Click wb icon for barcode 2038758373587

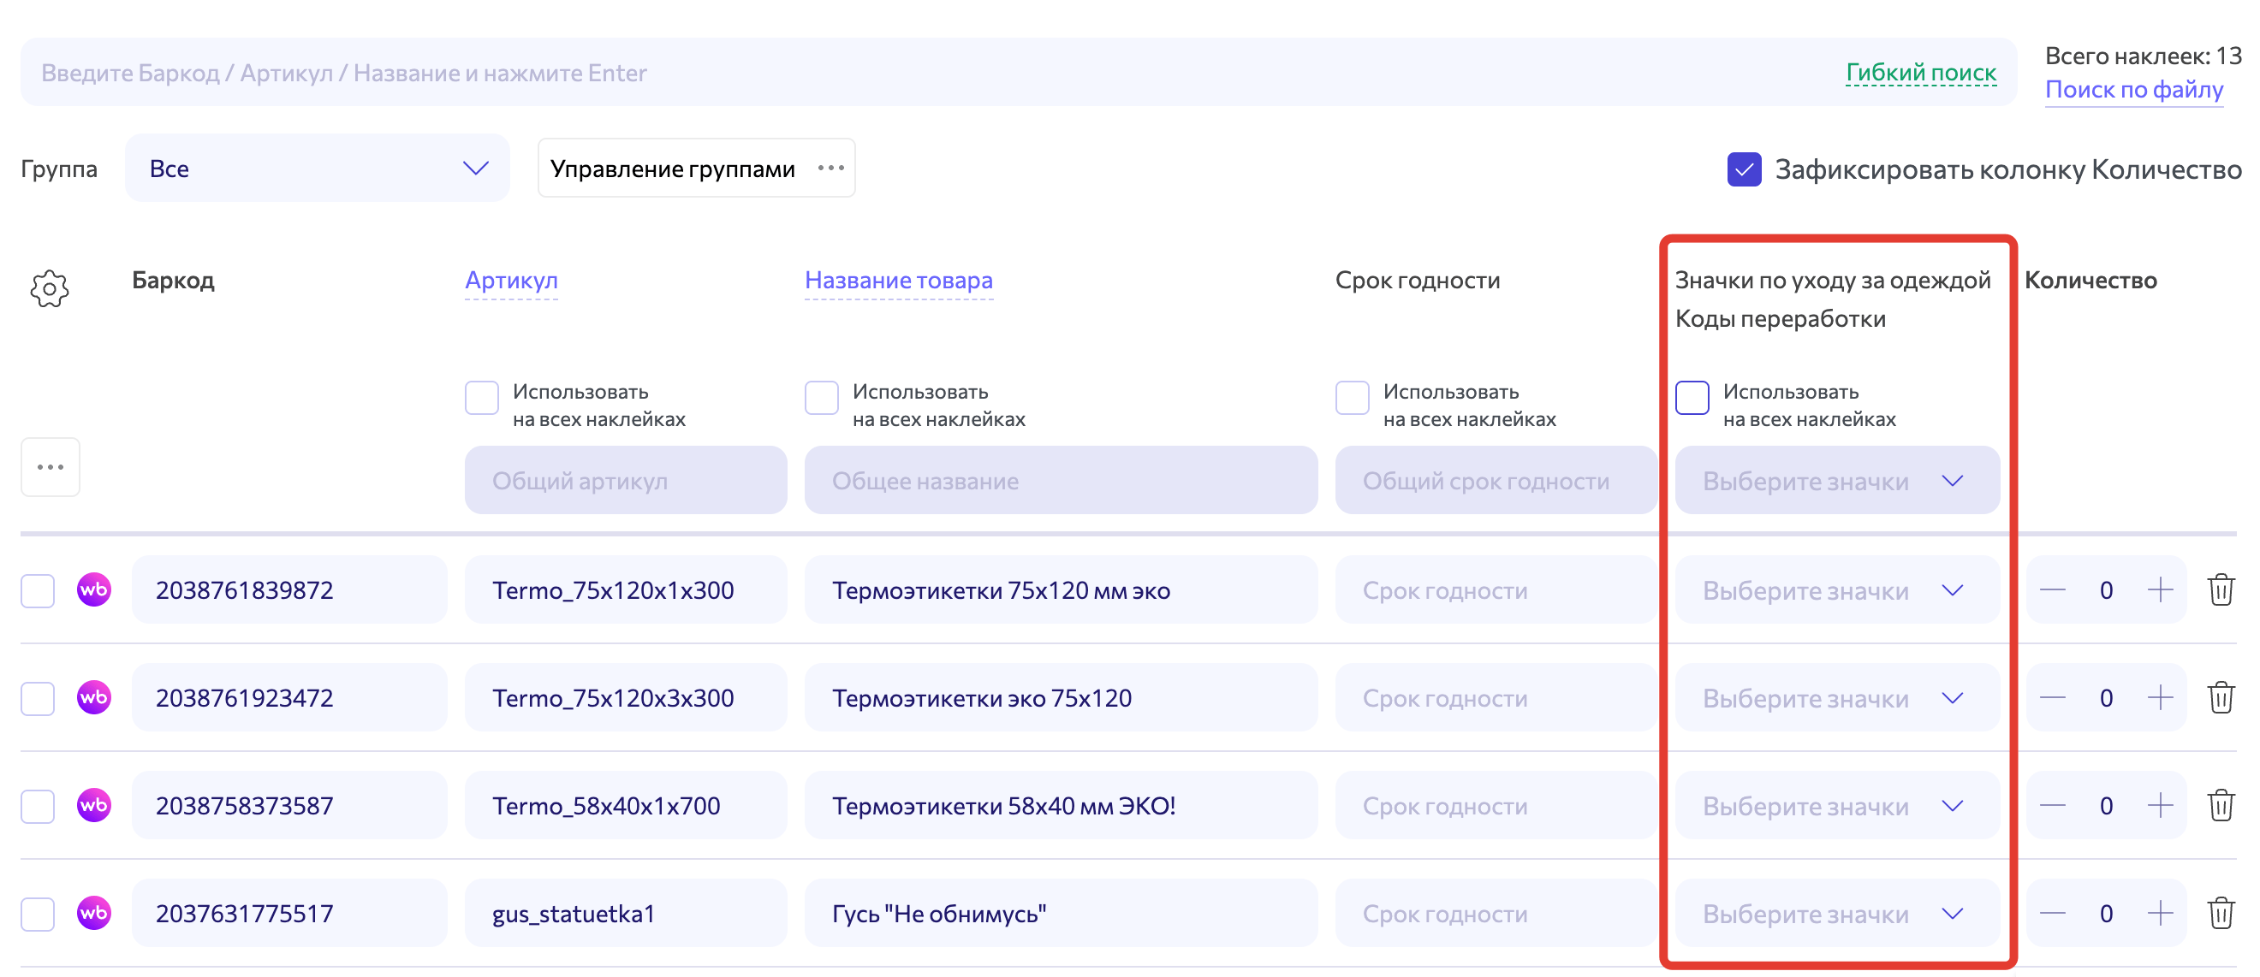pyautogui.click(x=94, y=805)
